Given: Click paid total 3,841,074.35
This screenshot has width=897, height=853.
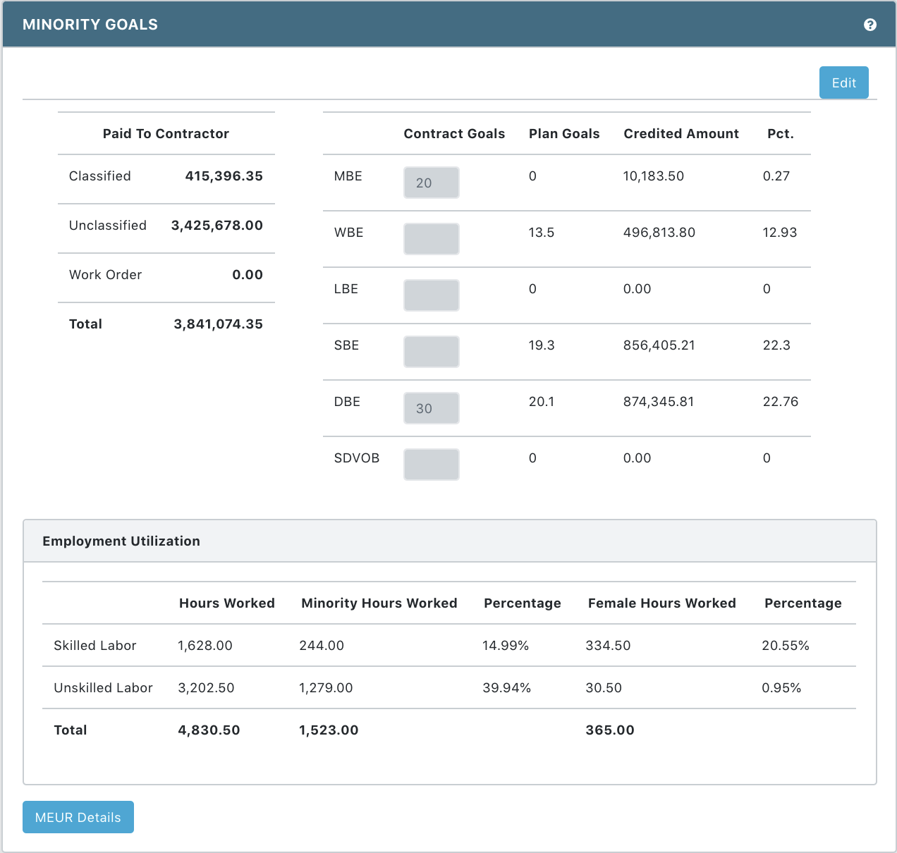Looking at the screenshot, I should [x=218, y=324].
